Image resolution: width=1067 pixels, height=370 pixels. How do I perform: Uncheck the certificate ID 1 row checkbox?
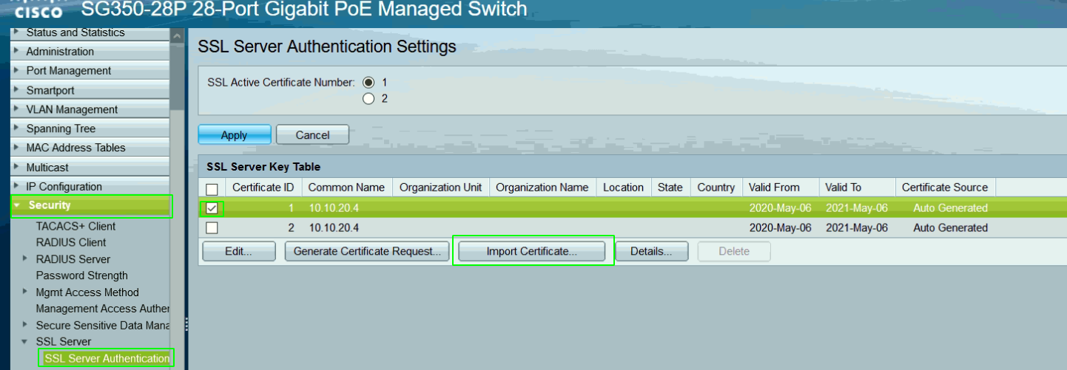tap(212, 208)
